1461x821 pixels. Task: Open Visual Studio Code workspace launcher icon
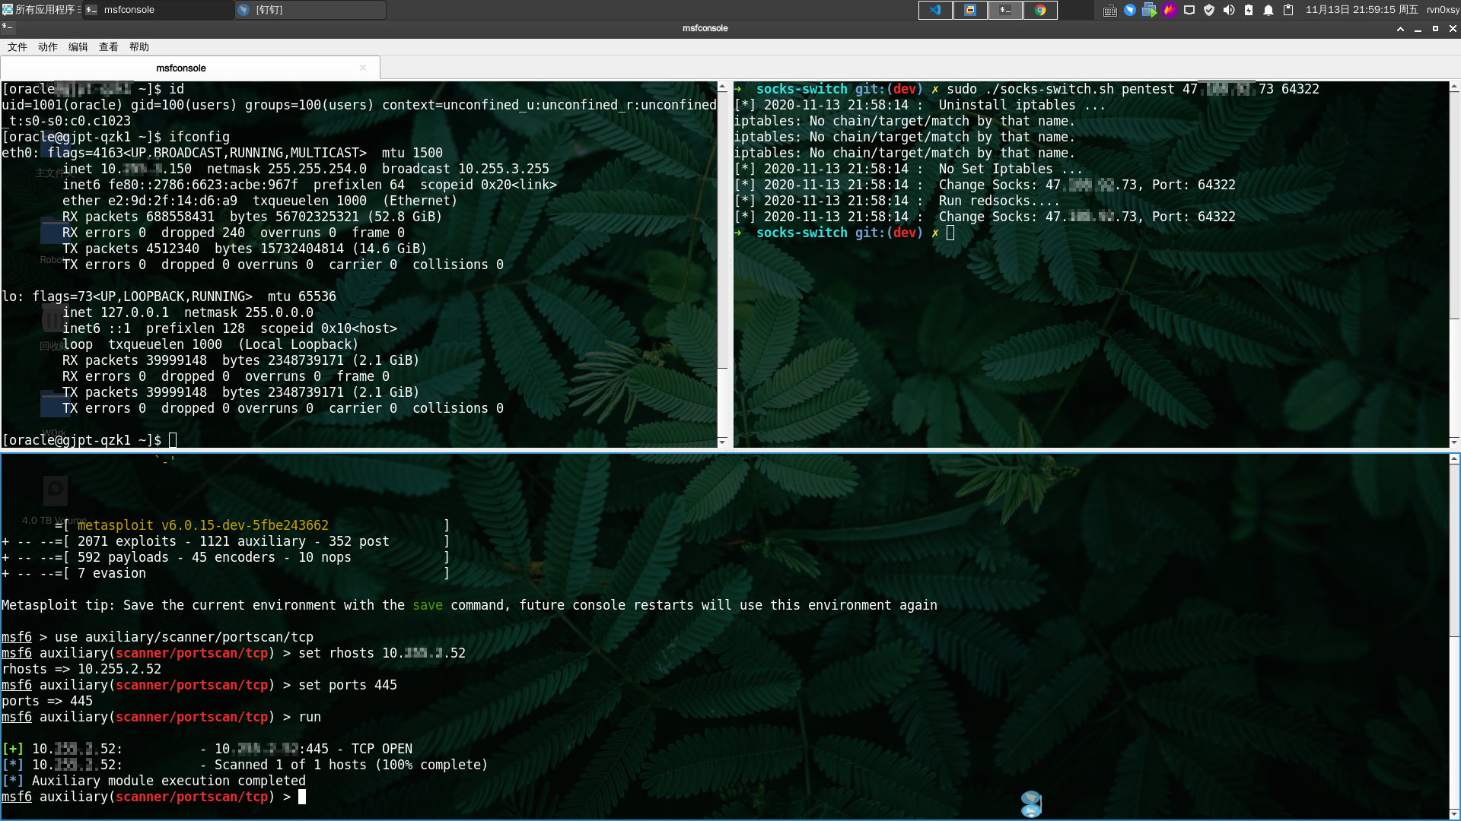pyautogui.click(x=935, y=10)
